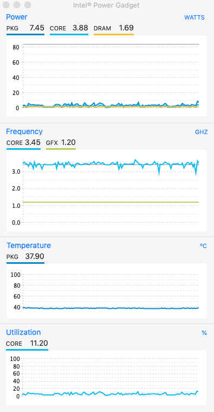
Task: Click the orange DRAM color bar
Action: point(114,34)
